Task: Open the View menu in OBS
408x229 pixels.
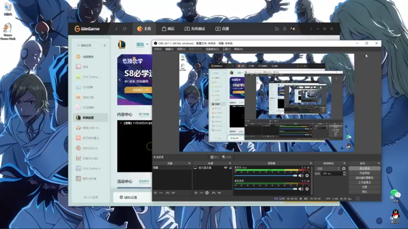Action: tap(181, 49)
